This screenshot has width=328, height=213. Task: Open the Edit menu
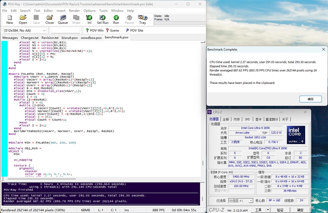pos(14,11)
